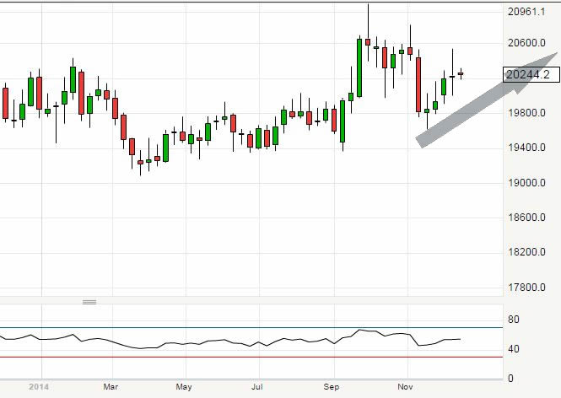Select the Nov date axis label

point(407,387)
